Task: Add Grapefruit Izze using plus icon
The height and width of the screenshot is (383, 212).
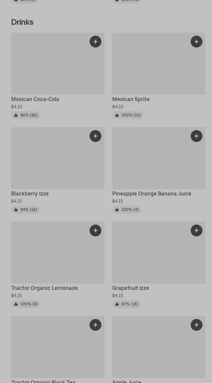Action: click(197, 230)
